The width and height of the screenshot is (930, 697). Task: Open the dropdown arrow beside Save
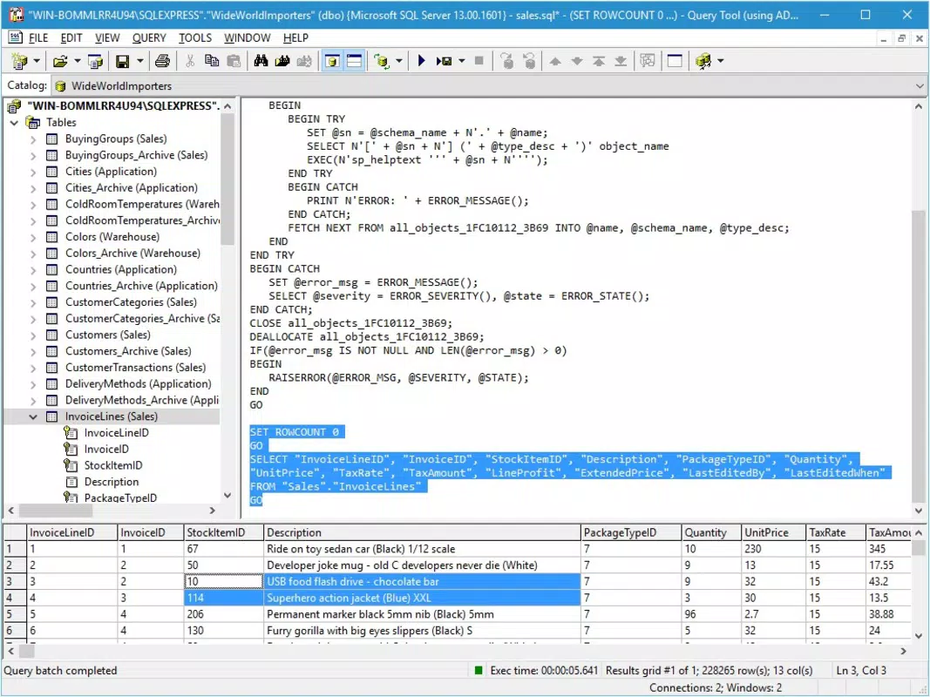point(140,61)
